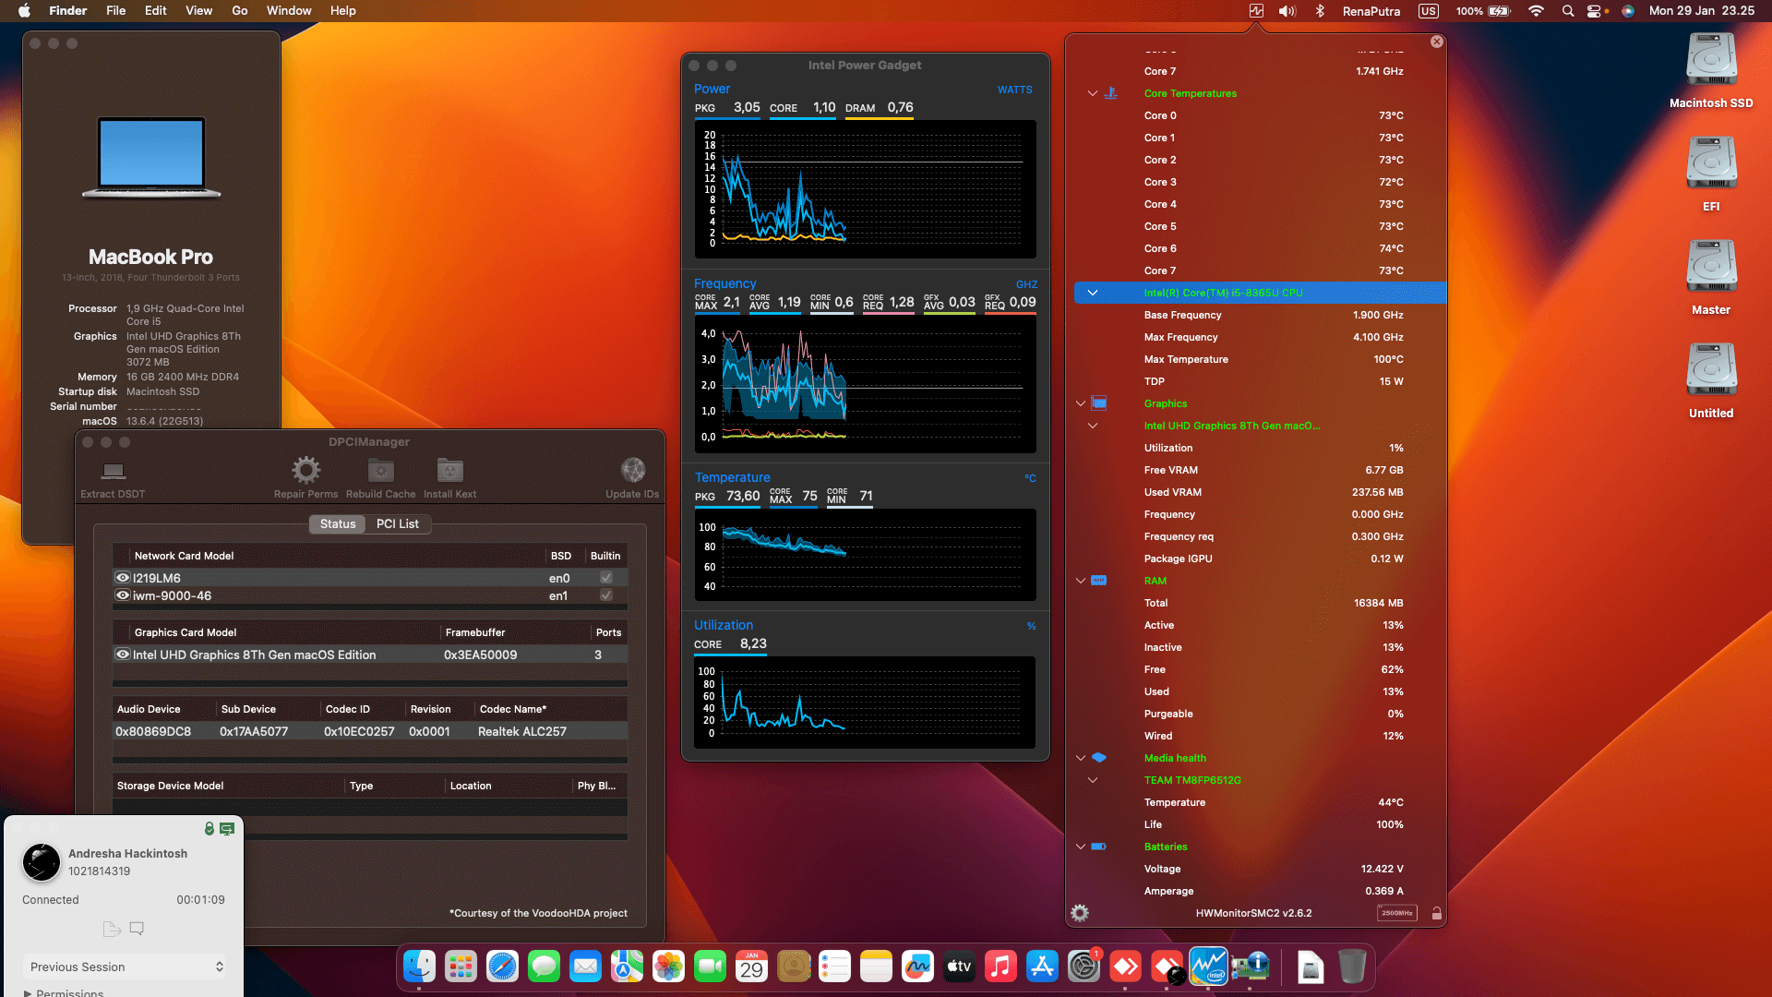Click the file transfer button in the session window
The height and width of the screenshot is (997, 1772).
pyautogui.click(x=111, y=928)
